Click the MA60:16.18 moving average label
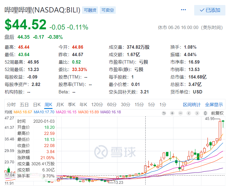The width and height of the screenshot is (237, 186). click(111, 112)
